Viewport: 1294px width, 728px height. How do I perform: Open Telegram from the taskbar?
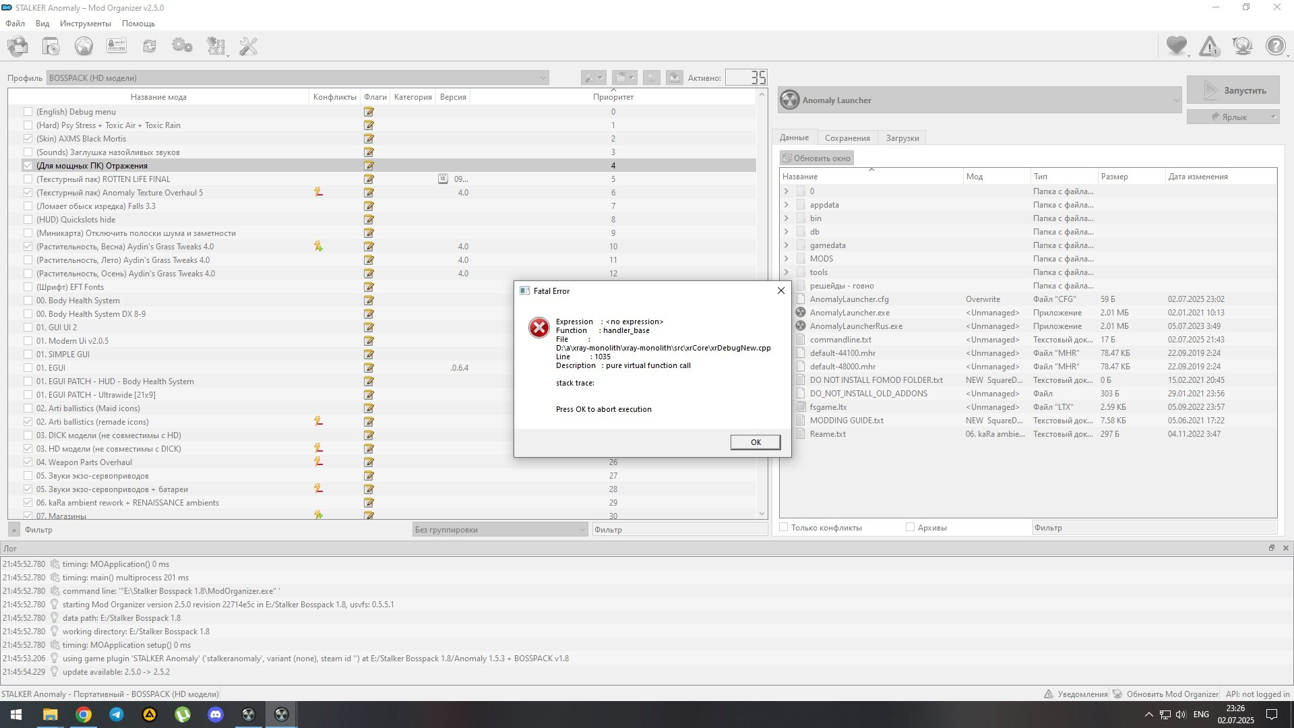point(117,715)
